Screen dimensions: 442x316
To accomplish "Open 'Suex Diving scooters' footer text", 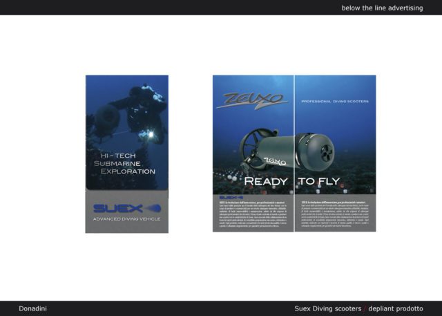I will click(327, 308).
